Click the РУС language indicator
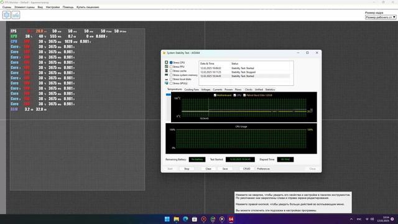The image size is (398, 224). click(359, 219)
